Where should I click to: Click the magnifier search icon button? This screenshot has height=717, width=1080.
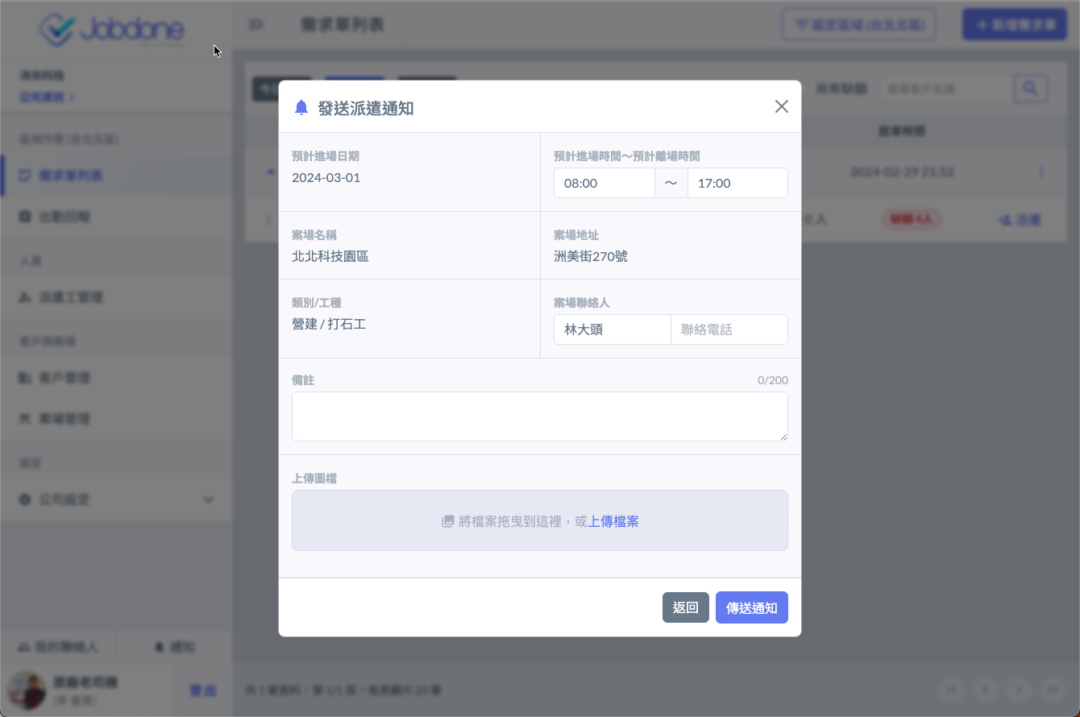click(1030, 89)
